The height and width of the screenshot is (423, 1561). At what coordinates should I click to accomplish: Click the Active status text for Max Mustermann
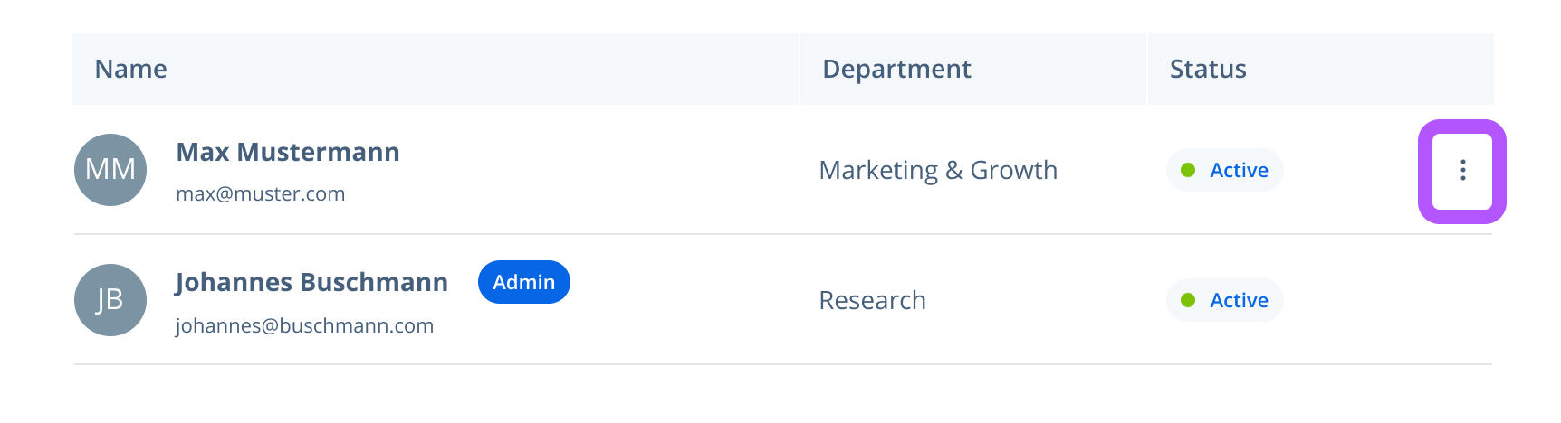(x=1239, y=170)
